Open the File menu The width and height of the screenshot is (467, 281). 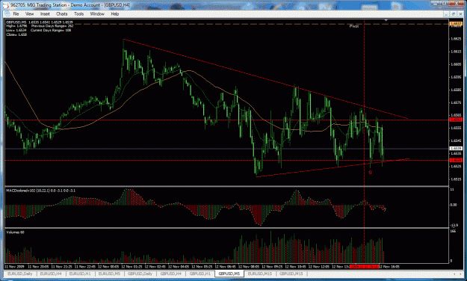pyautogui.click(x=16, y=13)
